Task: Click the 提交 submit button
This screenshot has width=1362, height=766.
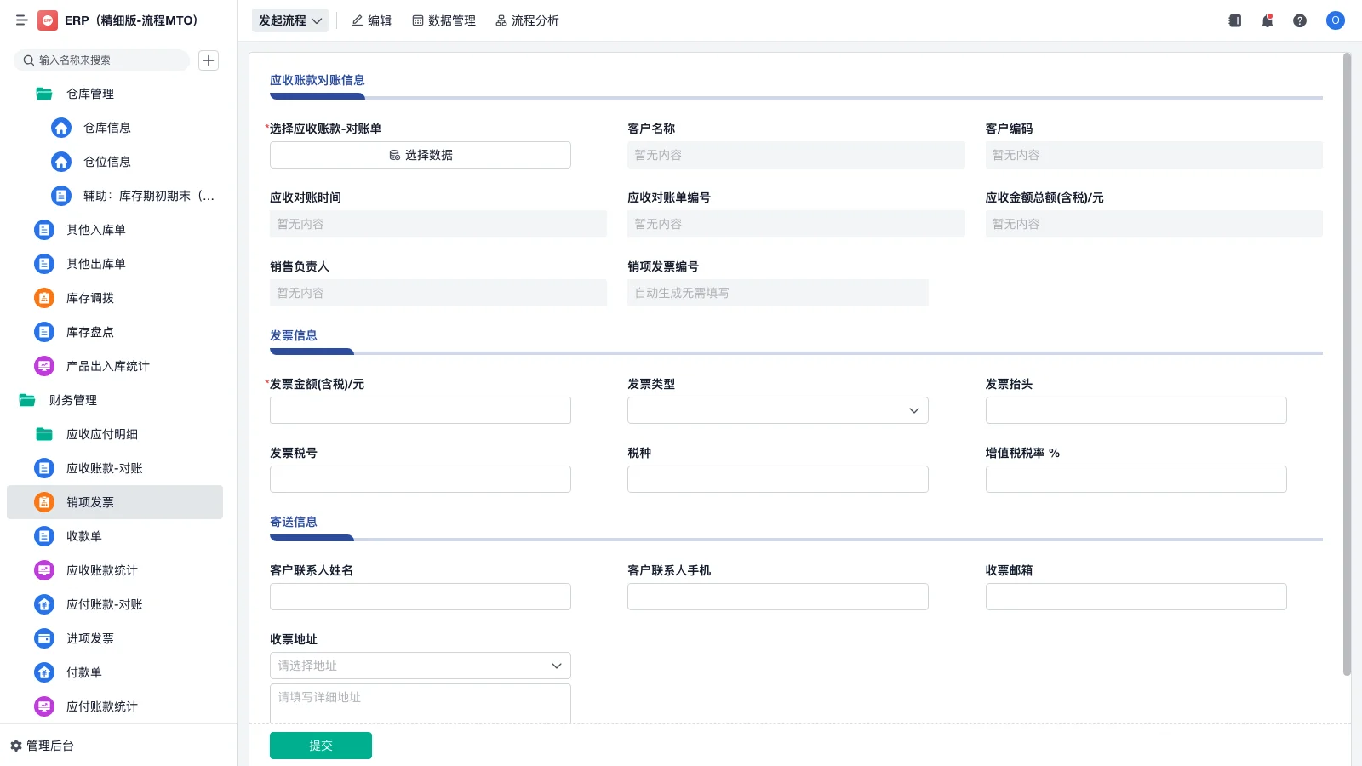Action: pos(320,745)
